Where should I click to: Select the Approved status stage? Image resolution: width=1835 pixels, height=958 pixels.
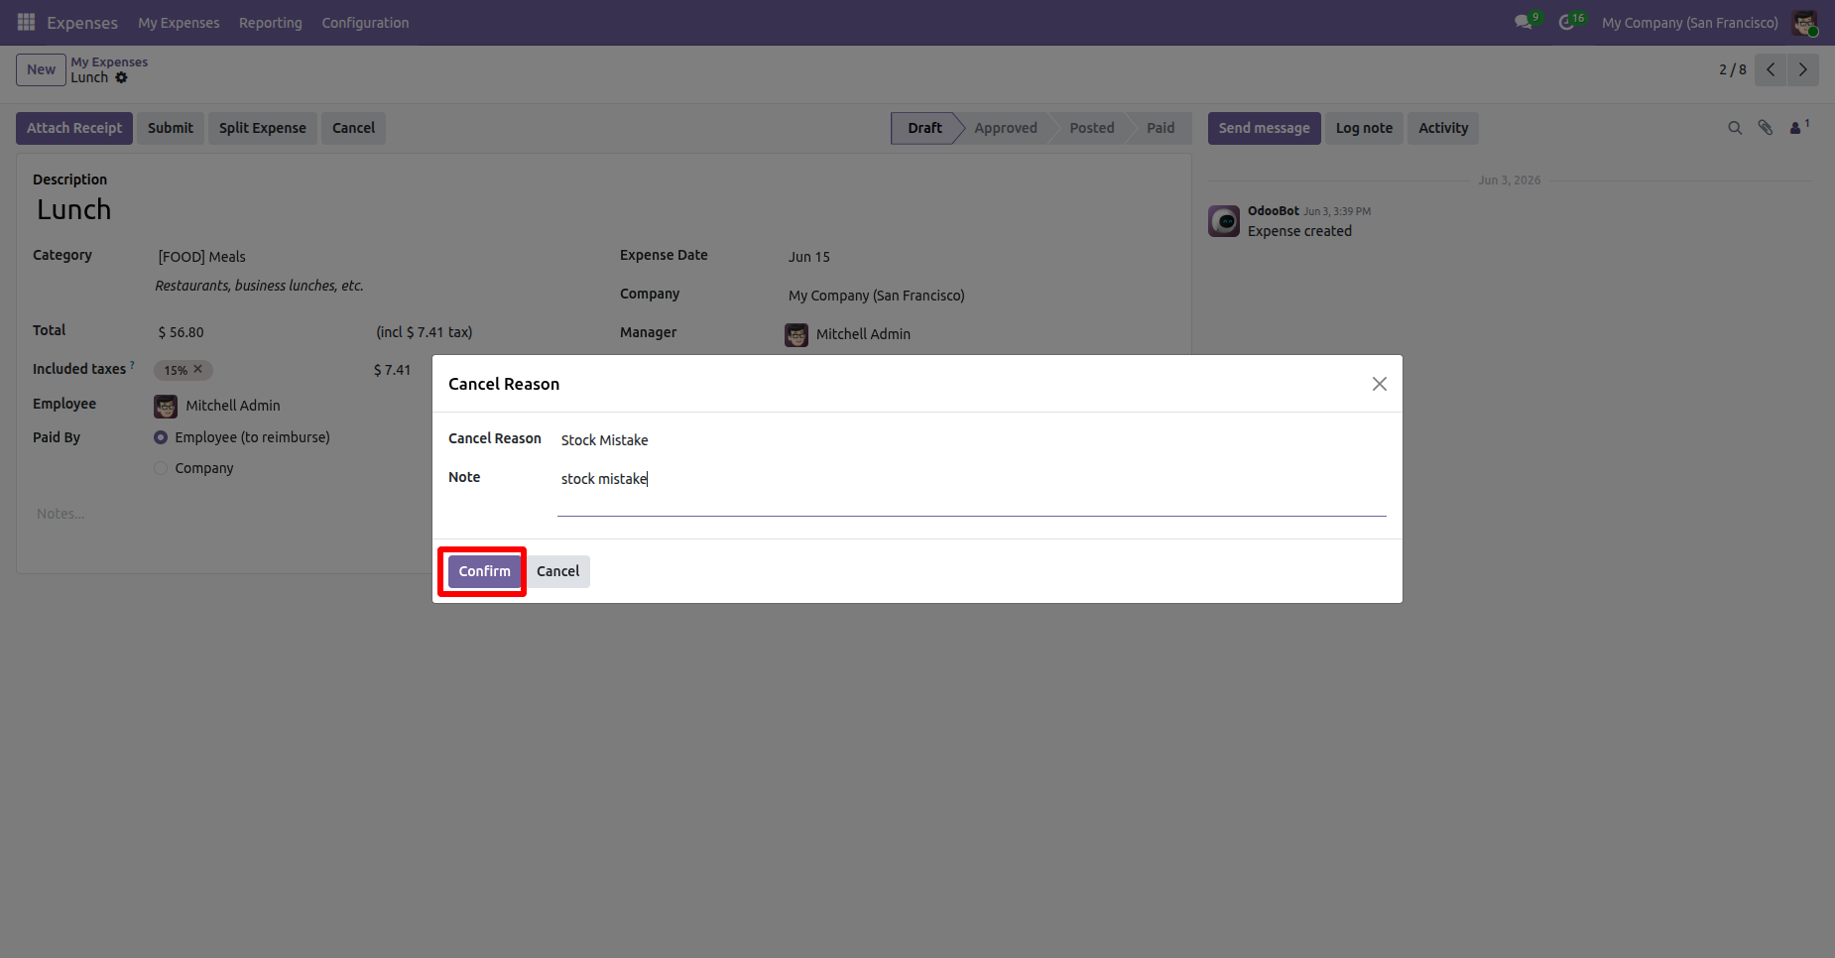click(x=1005, y=128)
